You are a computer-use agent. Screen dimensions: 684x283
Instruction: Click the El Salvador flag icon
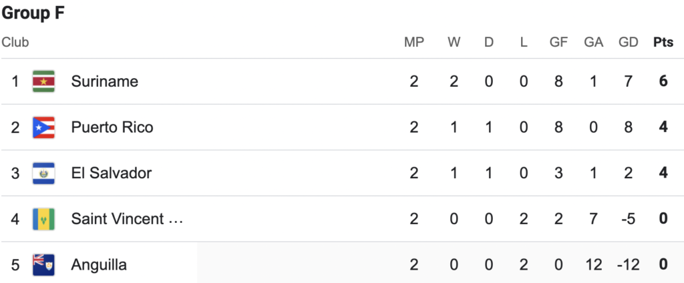[43, 173]
